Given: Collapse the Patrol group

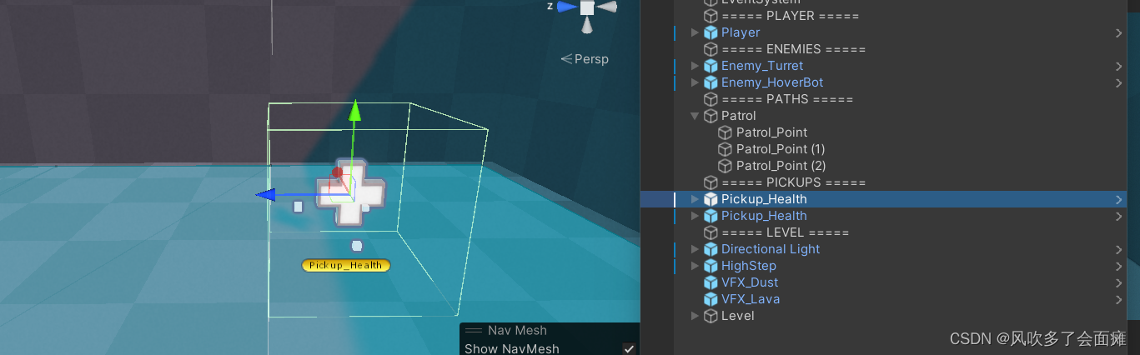Looking at the screenshot, I should (695, 116).
